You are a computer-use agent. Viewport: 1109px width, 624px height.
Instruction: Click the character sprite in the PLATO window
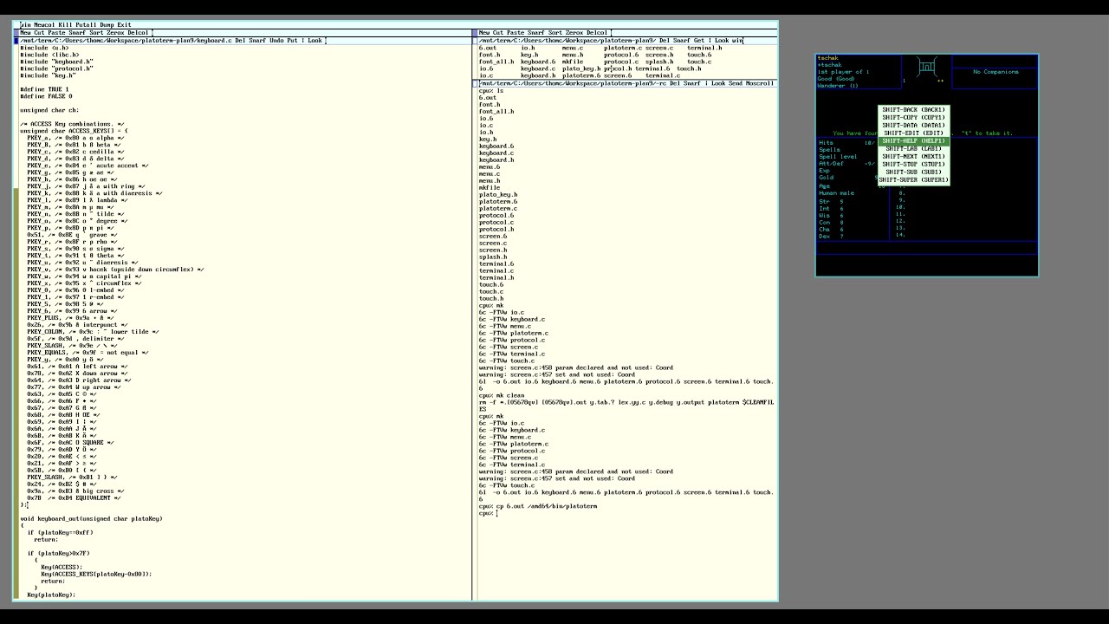click(x=926, y=68)
